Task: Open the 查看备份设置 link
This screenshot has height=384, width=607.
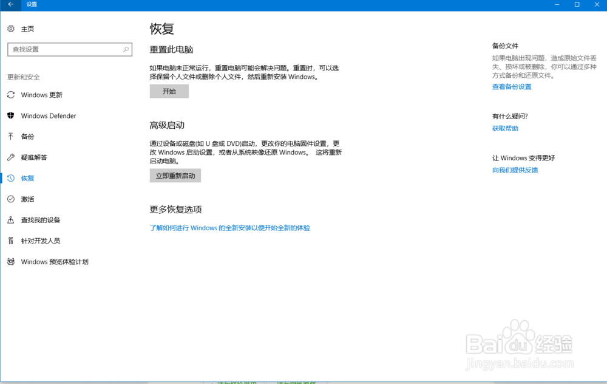Action: tap(512, 87)
